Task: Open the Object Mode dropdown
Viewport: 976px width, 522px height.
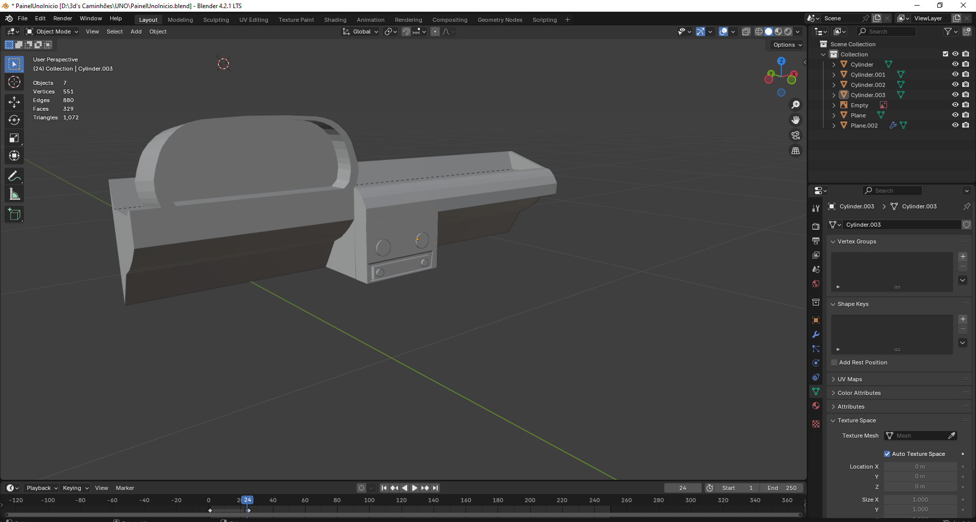Action: tap(52, 32)
